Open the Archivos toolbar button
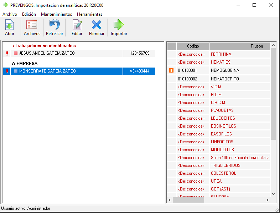Screen dimensions: 280x213 point(32,25)
